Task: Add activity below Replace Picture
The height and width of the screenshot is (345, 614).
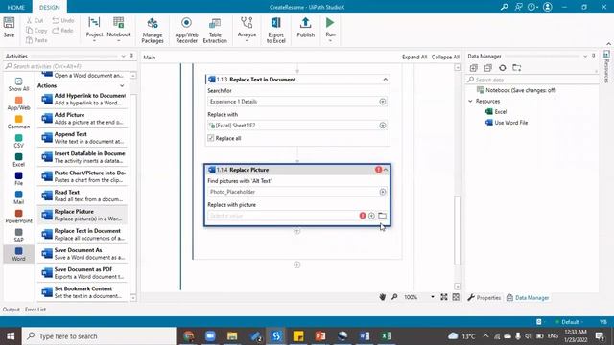Action: tap(296, 231)
